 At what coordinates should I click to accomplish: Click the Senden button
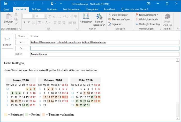point(7,41)
